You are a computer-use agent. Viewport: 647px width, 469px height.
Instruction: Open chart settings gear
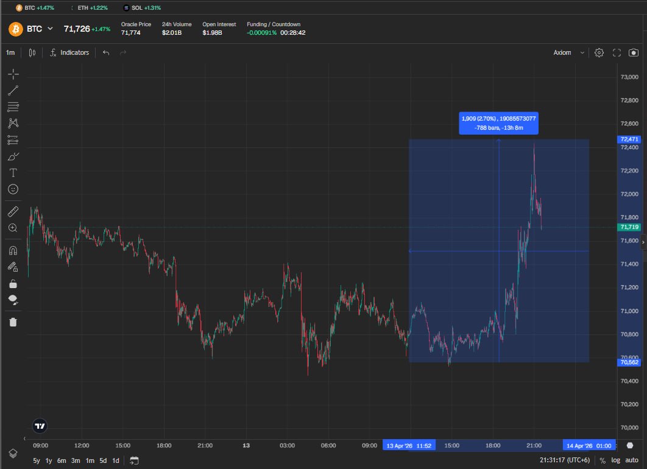(x=599, y=52)
